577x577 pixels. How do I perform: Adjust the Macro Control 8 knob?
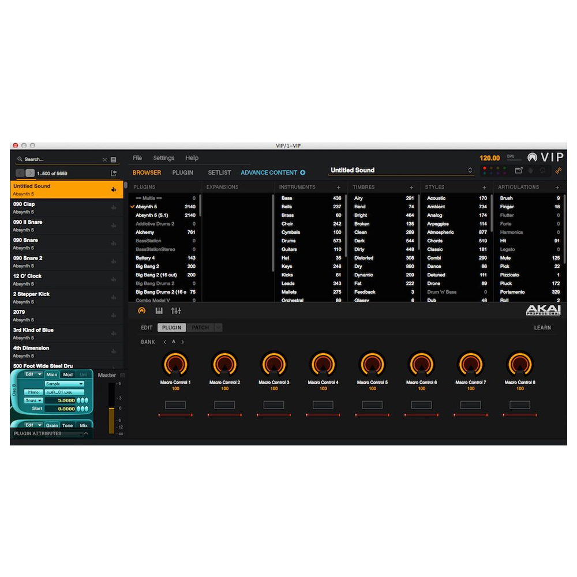click(x=520, y=364)
